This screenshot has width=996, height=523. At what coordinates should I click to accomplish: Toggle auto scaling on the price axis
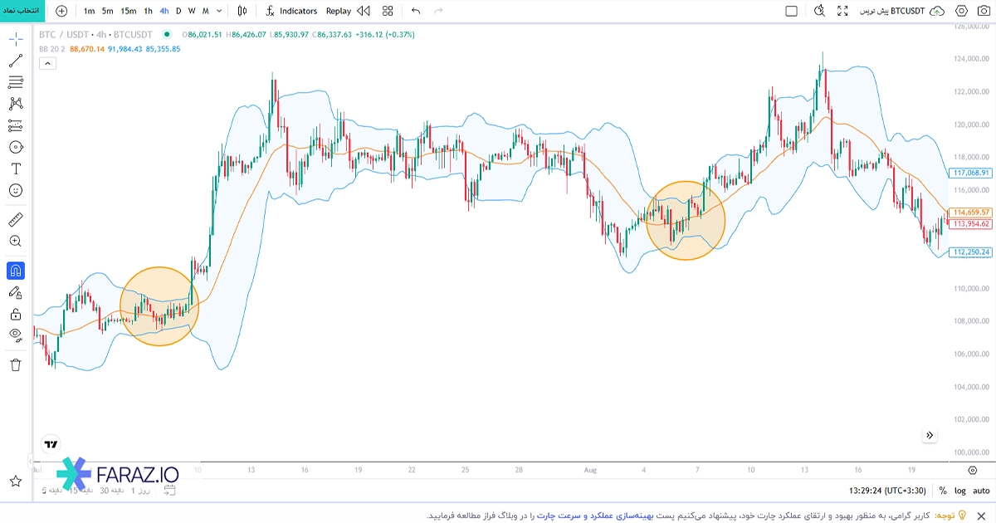pyautogui.click(x=980, y=491)
